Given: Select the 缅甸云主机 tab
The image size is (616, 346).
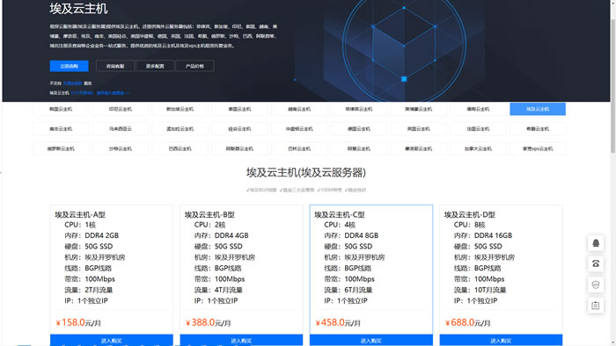Looking at the screenshot, I should (478, 109).
